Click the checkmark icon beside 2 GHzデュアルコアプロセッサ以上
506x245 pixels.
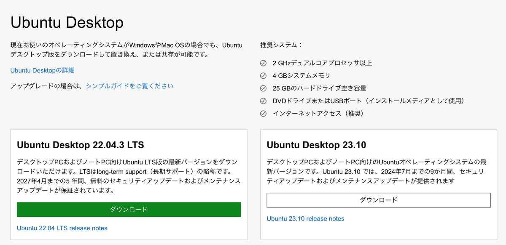[x=264, y=63]
